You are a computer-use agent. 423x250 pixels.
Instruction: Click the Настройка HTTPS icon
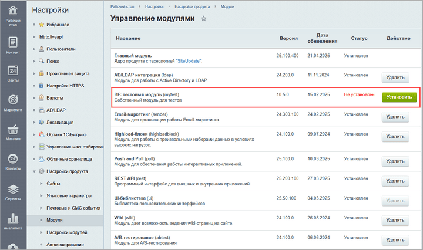(x=41, y=86)
